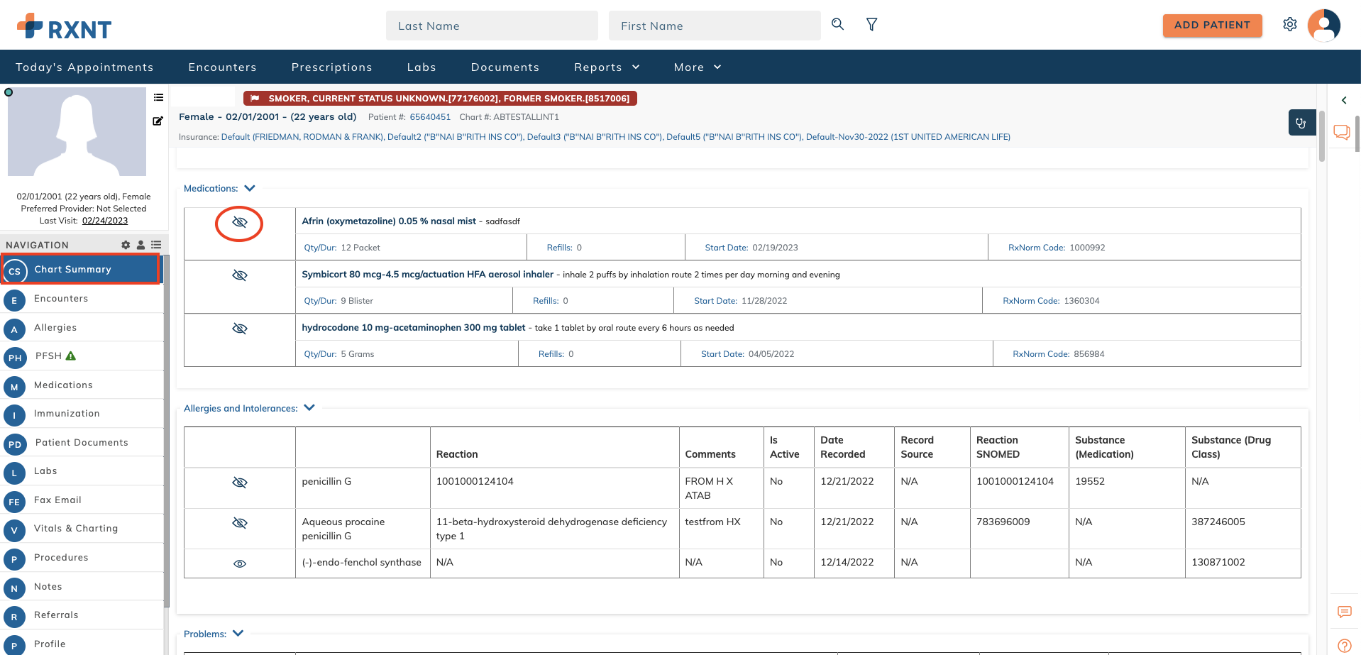Open Prescriptions menu item
The image size is (1361, 655).
[x=331, y=67]
